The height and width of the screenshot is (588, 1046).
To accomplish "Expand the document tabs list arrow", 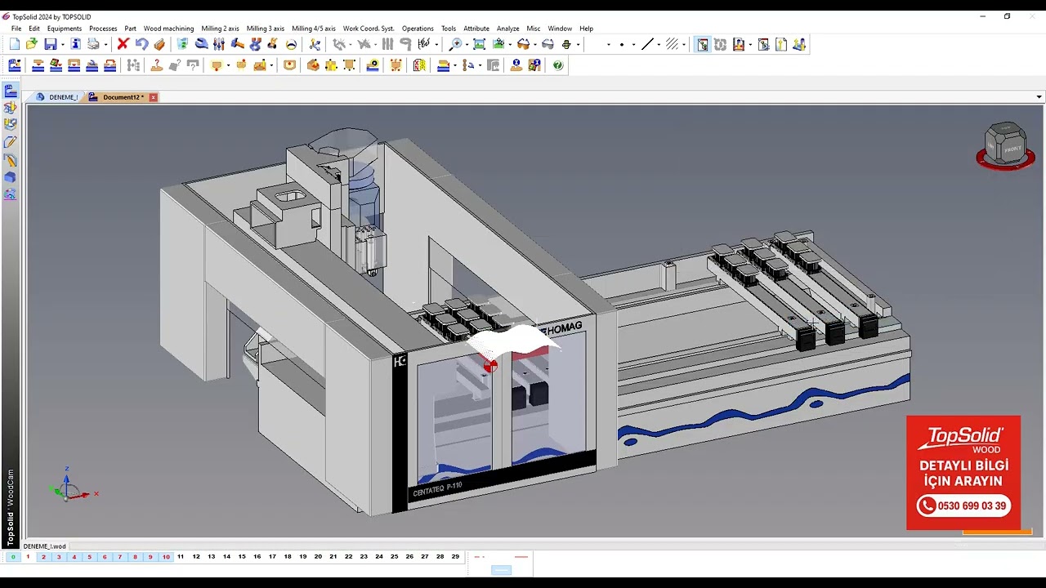I will coord(1039,97).
